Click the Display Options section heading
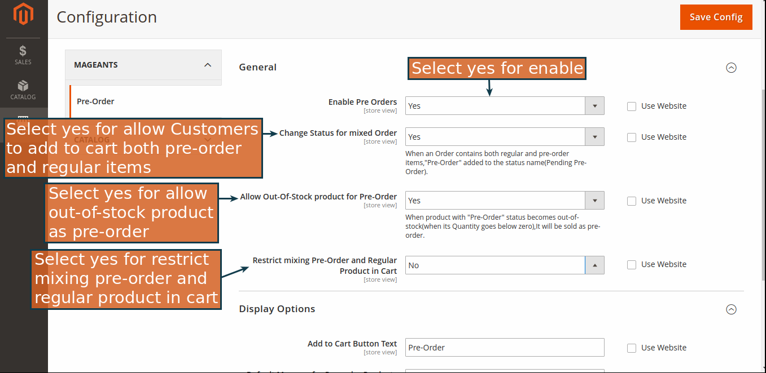The image size is (766, 373). click(277, 309)
